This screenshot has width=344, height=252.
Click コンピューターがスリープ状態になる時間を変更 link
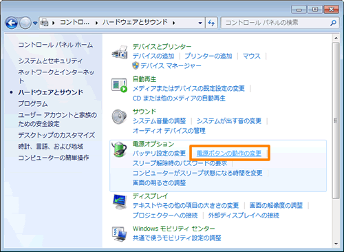pos(197,173)
